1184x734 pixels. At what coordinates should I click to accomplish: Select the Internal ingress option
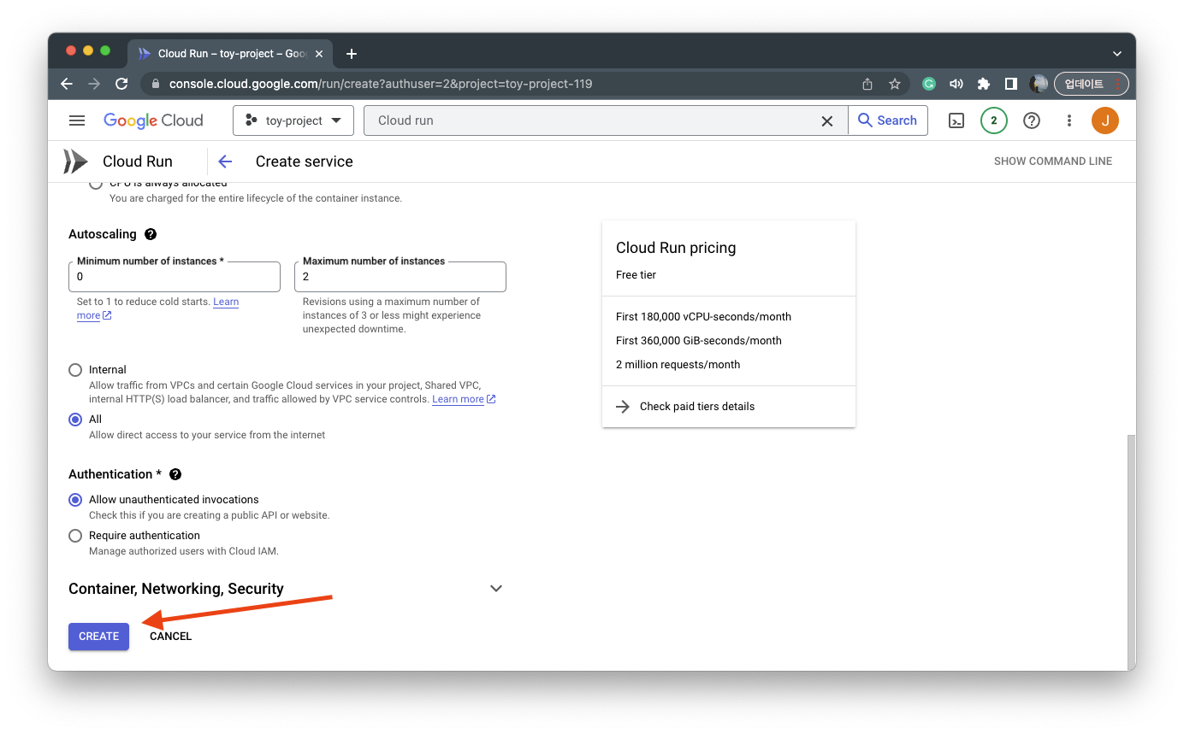coord(75,370)
